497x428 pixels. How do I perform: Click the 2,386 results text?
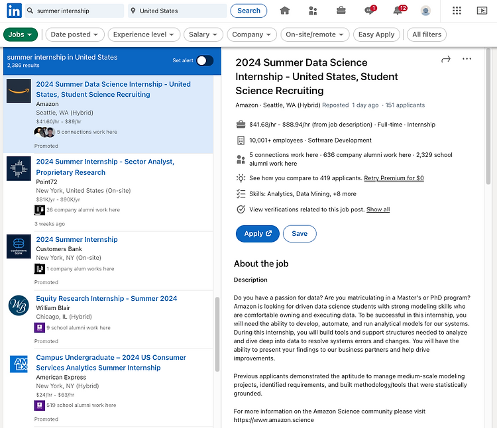(x=23, y=66)
